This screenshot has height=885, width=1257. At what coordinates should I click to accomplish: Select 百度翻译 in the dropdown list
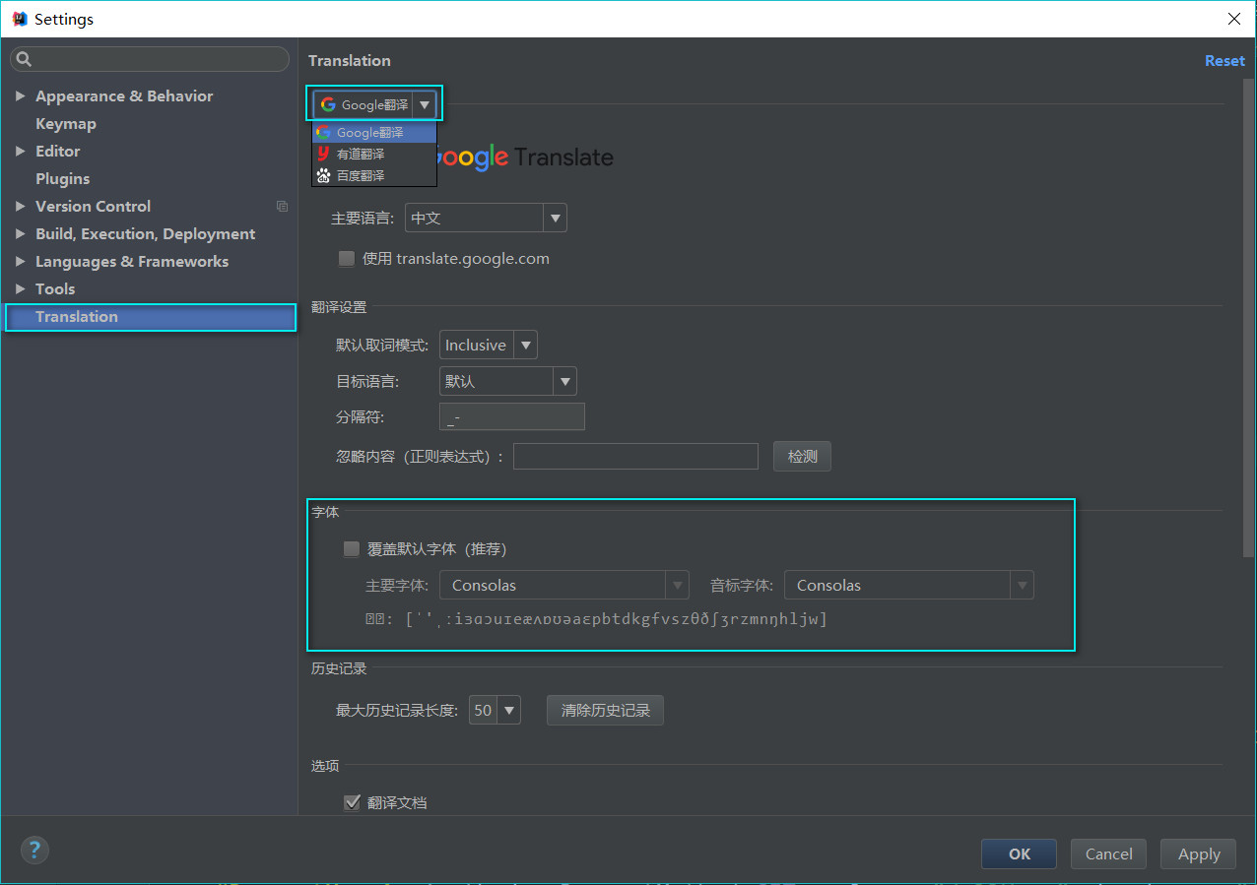coord(374,175)
